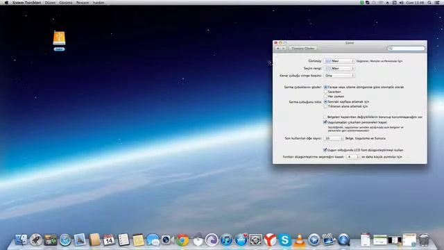Viewport: 444px width, 250px height.
Task: Launch Google Chrome from the Dock
Action: (x=183, y=240)
